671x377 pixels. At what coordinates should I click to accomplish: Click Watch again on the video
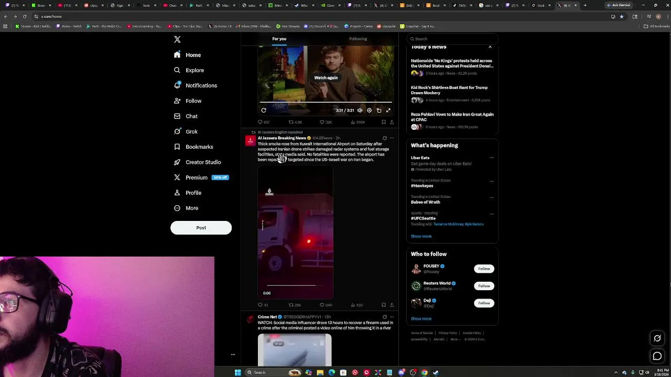(326, 77)
